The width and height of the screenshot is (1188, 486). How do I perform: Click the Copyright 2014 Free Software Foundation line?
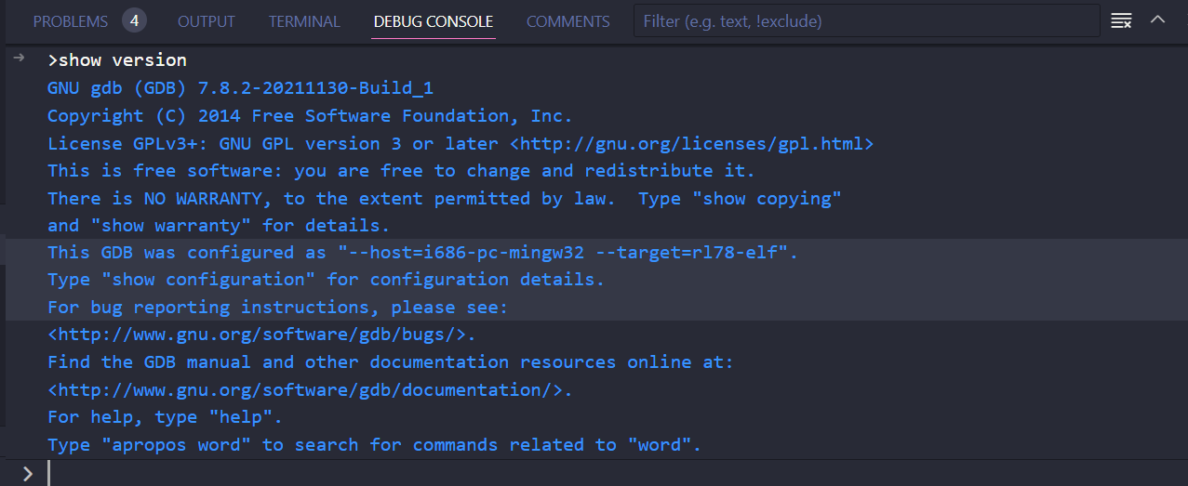[310, 116]
